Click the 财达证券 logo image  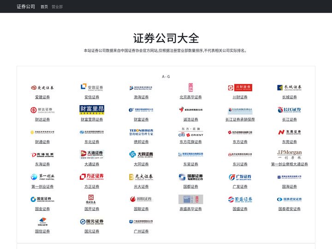click(42, 110)
